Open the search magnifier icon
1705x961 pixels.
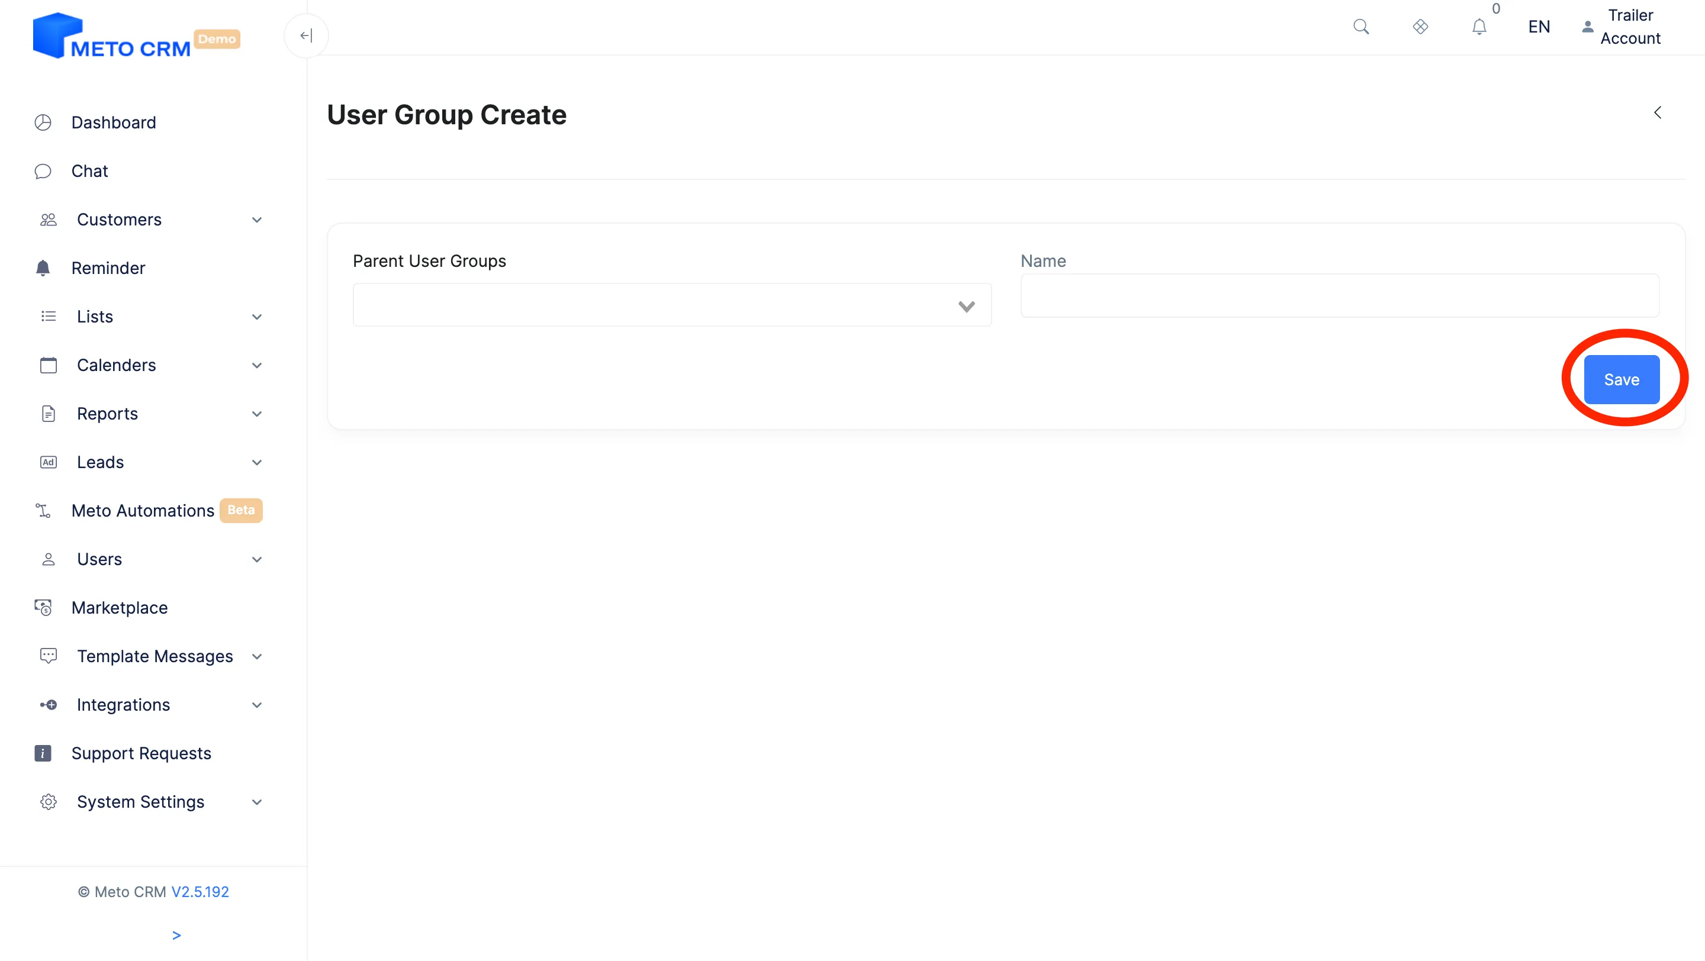point(1361,27)
